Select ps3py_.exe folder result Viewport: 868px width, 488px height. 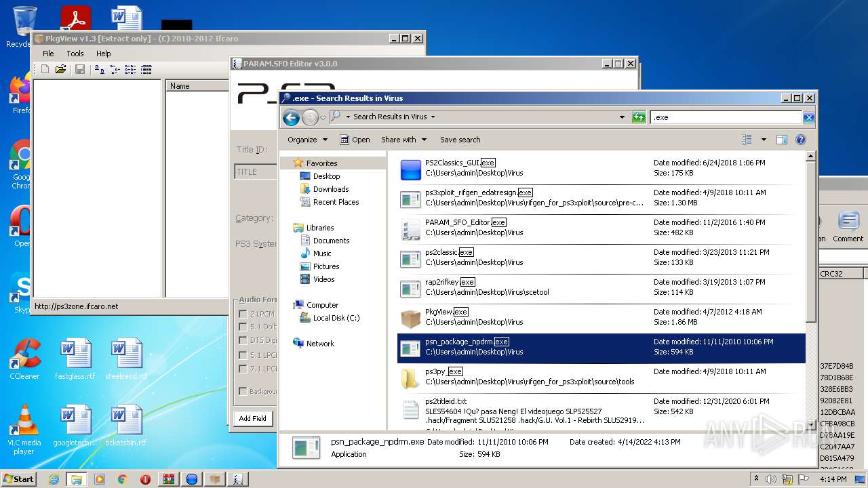tap(601, 378)
